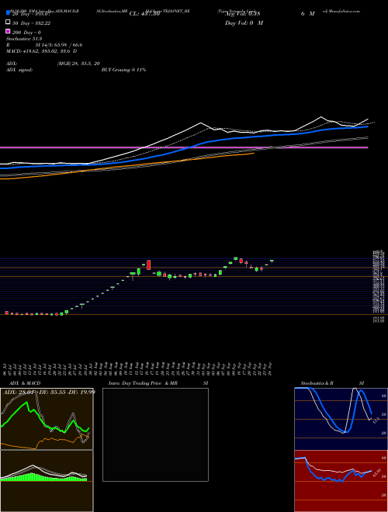Open the red RSI chart panel

pos(341,481)
